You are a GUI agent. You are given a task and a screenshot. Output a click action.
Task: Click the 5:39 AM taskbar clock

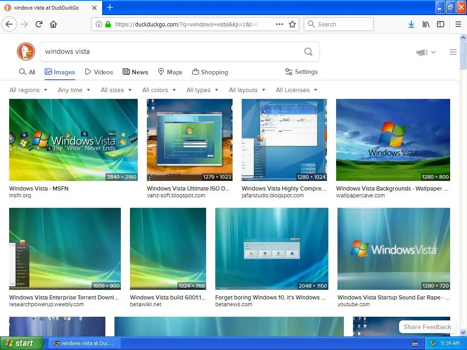pyautogui.click(x=450, y=344)
